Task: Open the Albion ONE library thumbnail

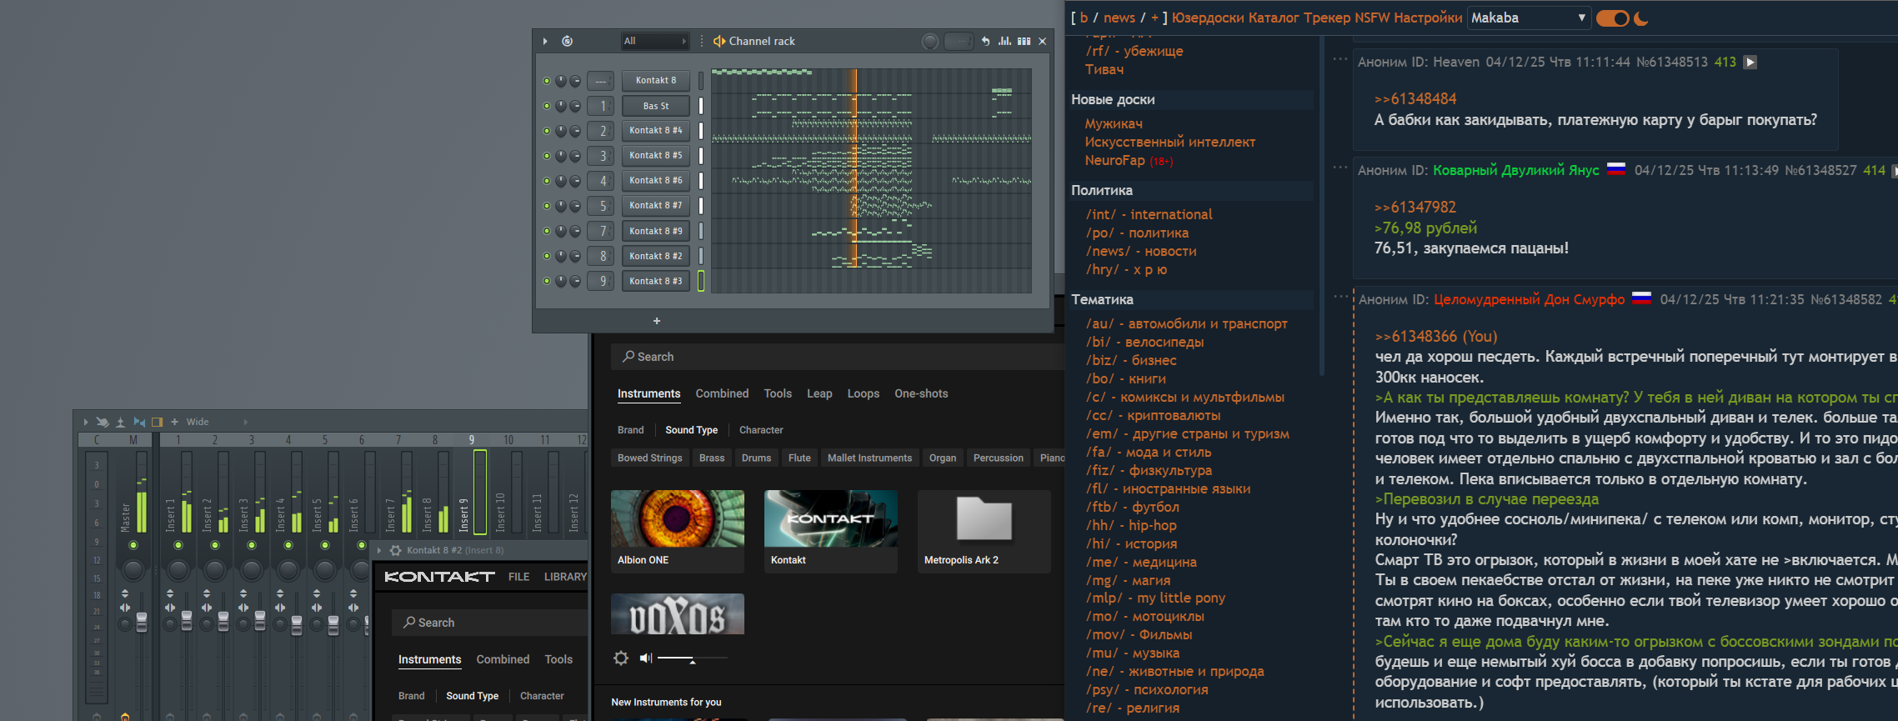Action: pos(677,519)
